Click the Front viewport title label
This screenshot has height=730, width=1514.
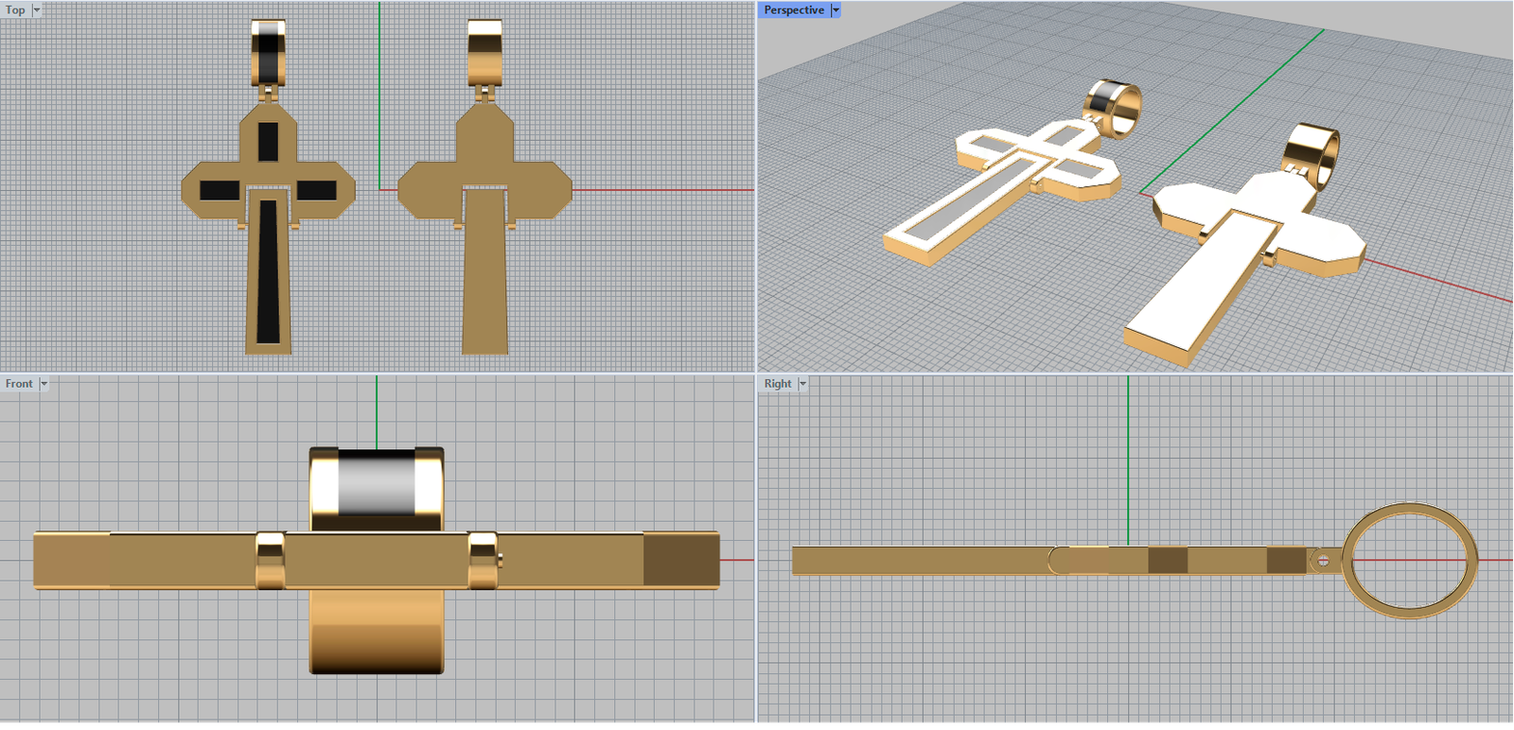19,384
